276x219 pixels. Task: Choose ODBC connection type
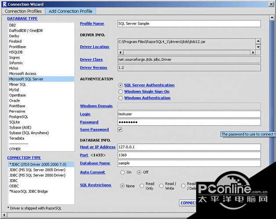click(x=41, y=186)
